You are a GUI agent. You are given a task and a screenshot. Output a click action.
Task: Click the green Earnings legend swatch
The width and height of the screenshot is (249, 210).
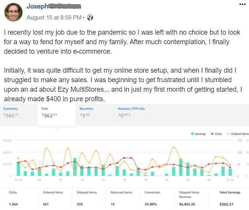coord(192,134)
